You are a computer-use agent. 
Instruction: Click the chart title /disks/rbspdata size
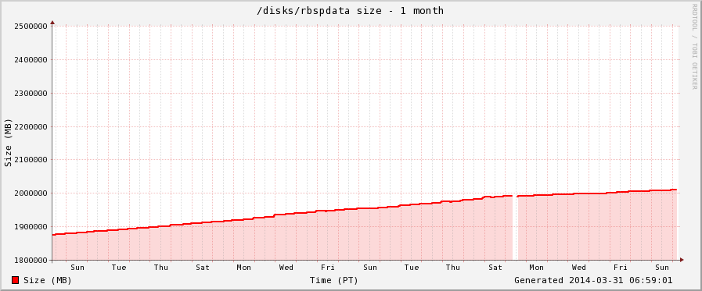pyautogui.click(x=319, y=10)
